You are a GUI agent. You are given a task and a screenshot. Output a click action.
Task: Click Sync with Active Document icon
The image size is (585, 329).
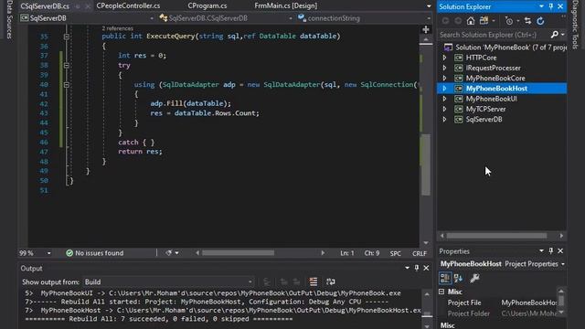point(527,21)
